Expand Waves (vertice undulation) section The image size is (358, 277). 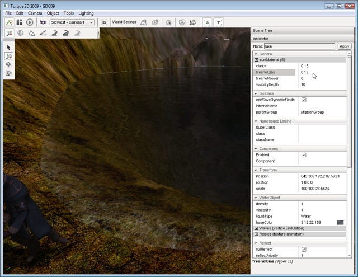256,228
